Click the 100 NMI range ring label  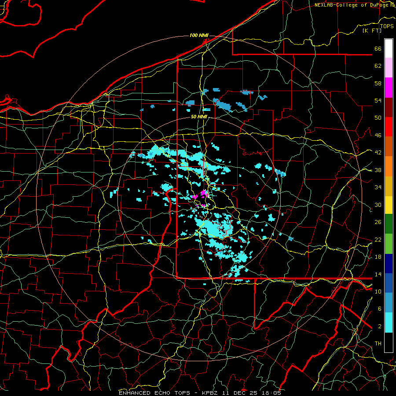(199, 35)
